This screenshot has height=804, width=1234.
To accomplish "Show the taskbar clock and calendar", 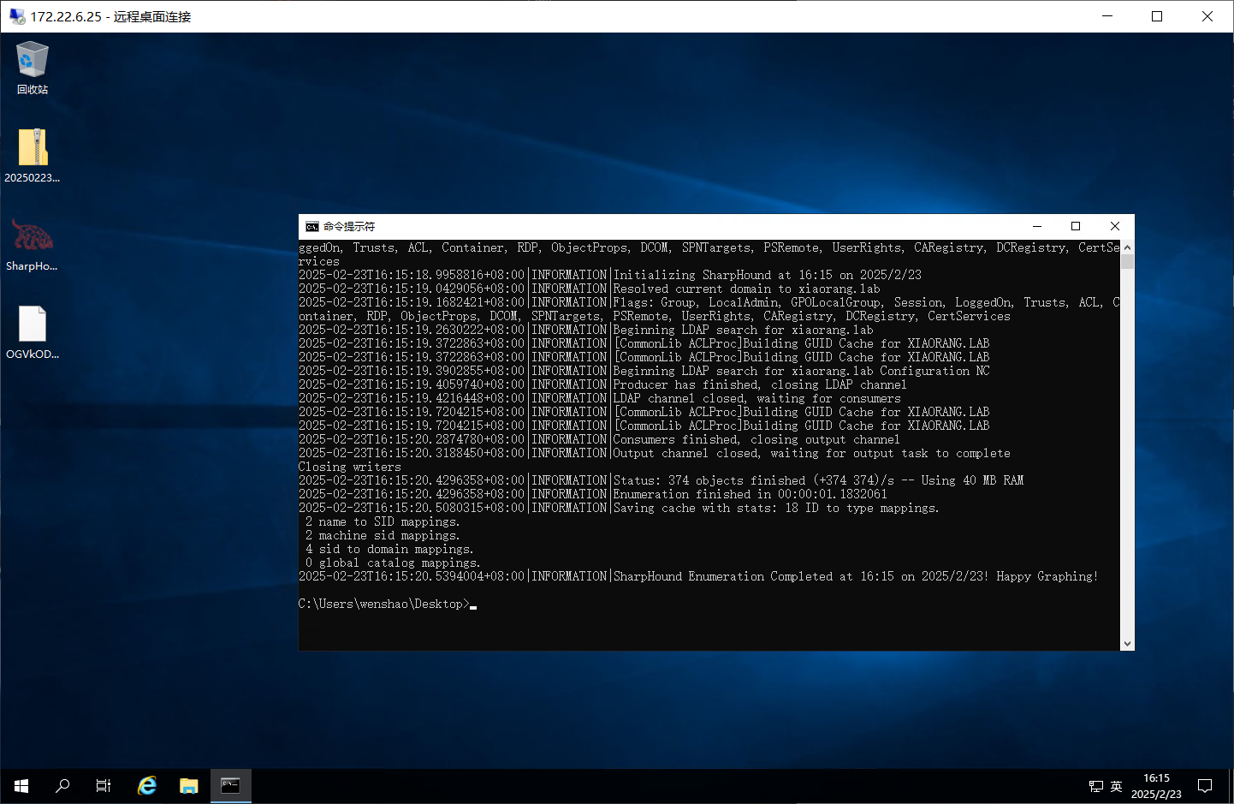I will click(1156, 786).
